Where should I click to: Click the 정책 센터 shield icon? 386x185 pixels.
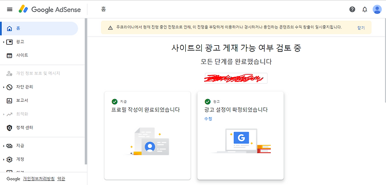pyautogui.click(x=9, y=128)
